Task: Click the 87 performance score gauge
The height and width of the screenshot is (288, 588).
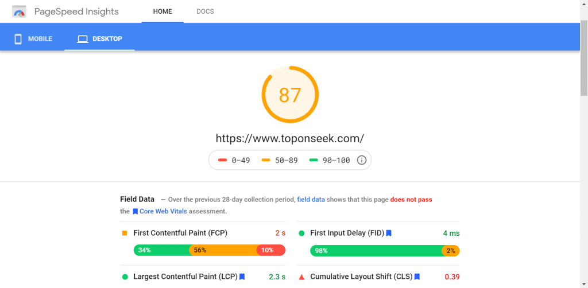Action: 290,95
